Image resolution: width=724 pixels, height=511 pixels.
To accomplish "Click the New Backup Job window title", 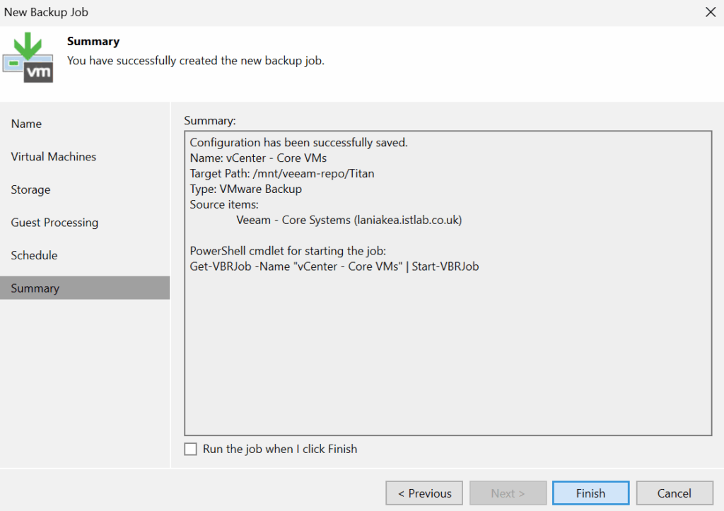I will 46,12.
